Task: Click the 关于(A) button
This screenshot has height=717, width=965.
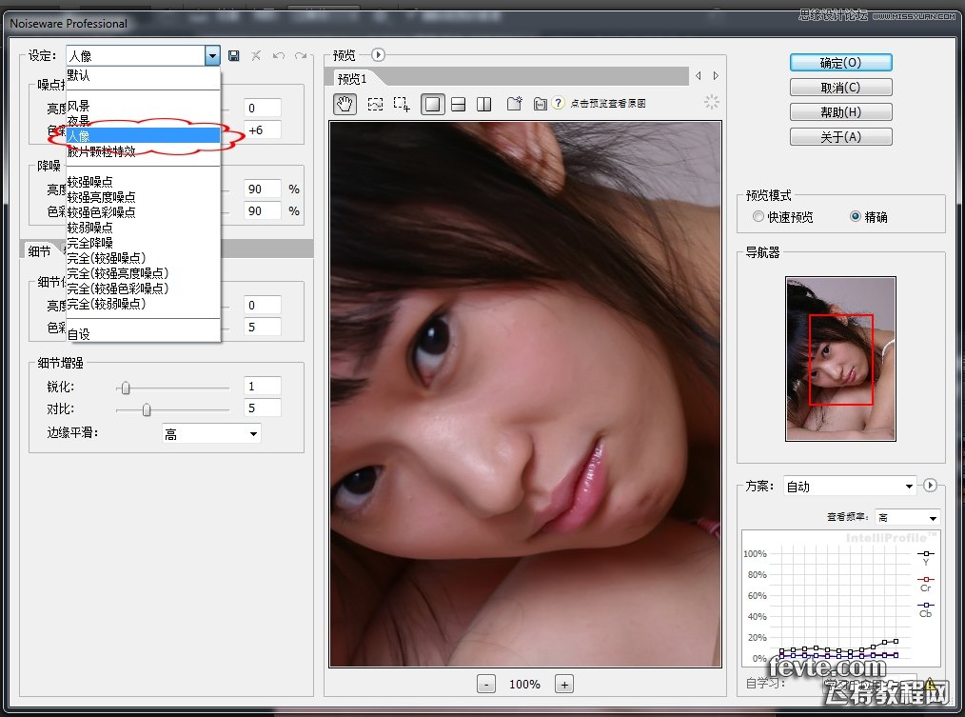Action: pyautogui.click(x=840, y=137)
